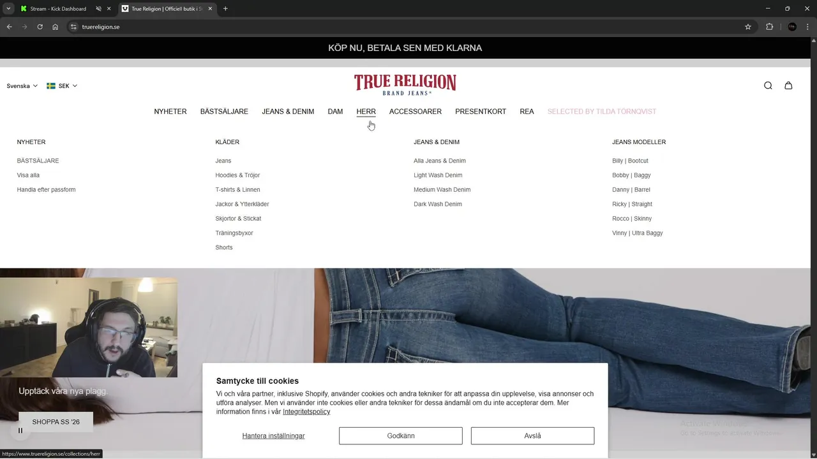Open the BÄSTSÄLJARE nav item
The image size is (817, 459).
coord(224,112)
